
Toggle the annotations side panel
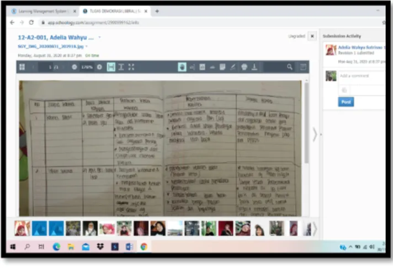coord(303,67)
